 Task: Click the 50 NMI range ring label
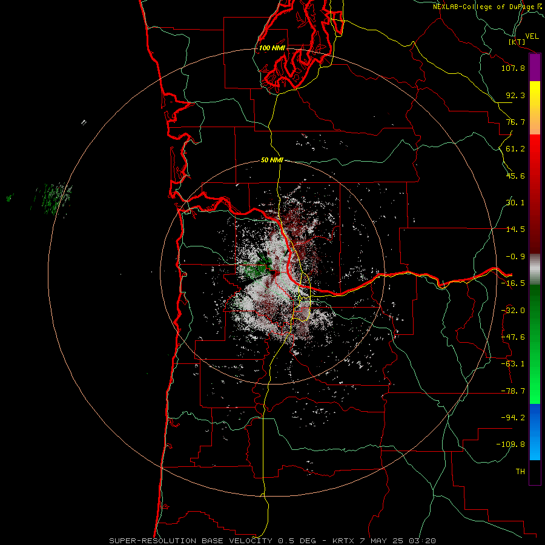(x=272, y=160)
